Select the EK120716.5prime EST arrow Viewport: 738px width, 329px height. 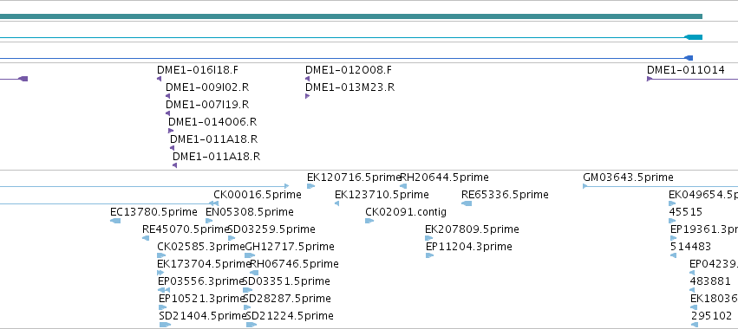pos(310,186)
